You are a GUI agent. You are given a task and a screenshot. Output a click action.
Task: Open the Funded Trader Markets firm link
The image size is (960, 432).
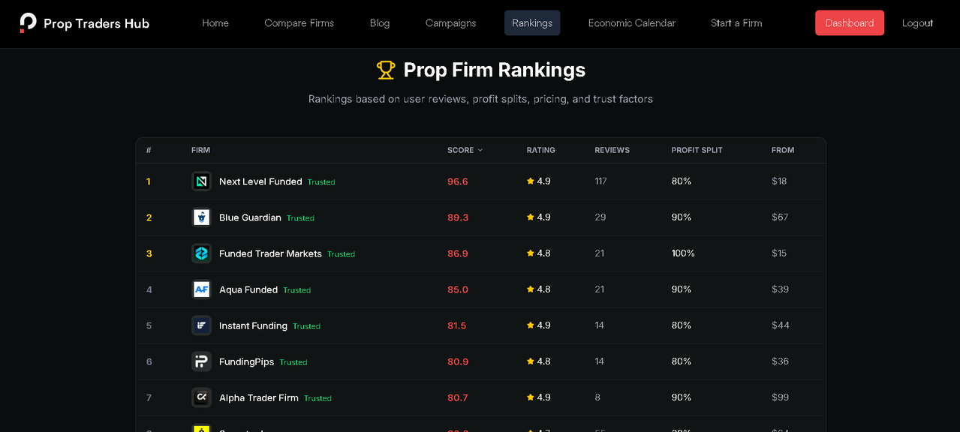coord(270,253)
